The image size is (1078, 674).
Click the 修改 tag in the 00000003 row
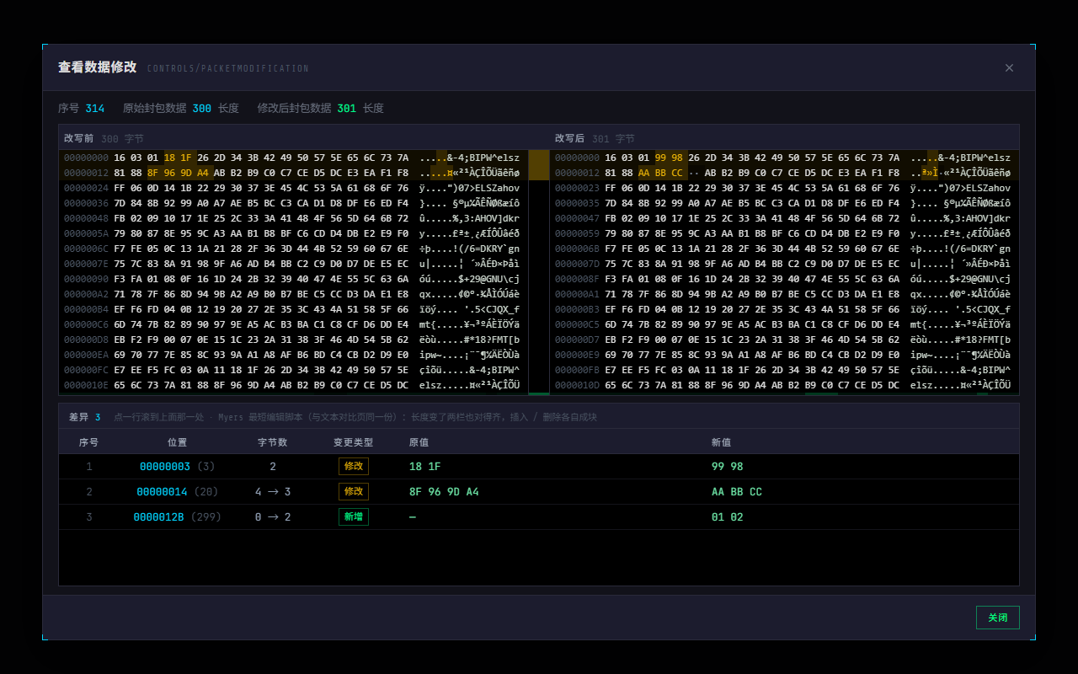tap(354, 466)
